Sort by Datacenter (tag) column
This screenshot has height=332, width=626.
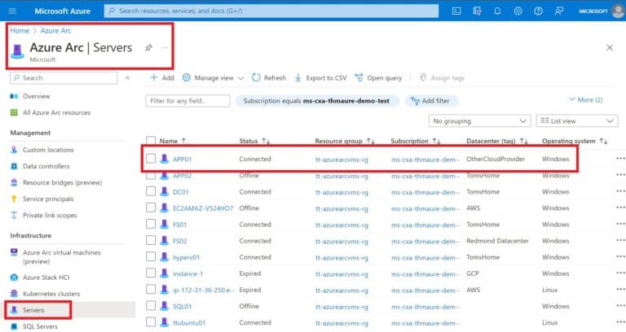(x=524, y=141)
